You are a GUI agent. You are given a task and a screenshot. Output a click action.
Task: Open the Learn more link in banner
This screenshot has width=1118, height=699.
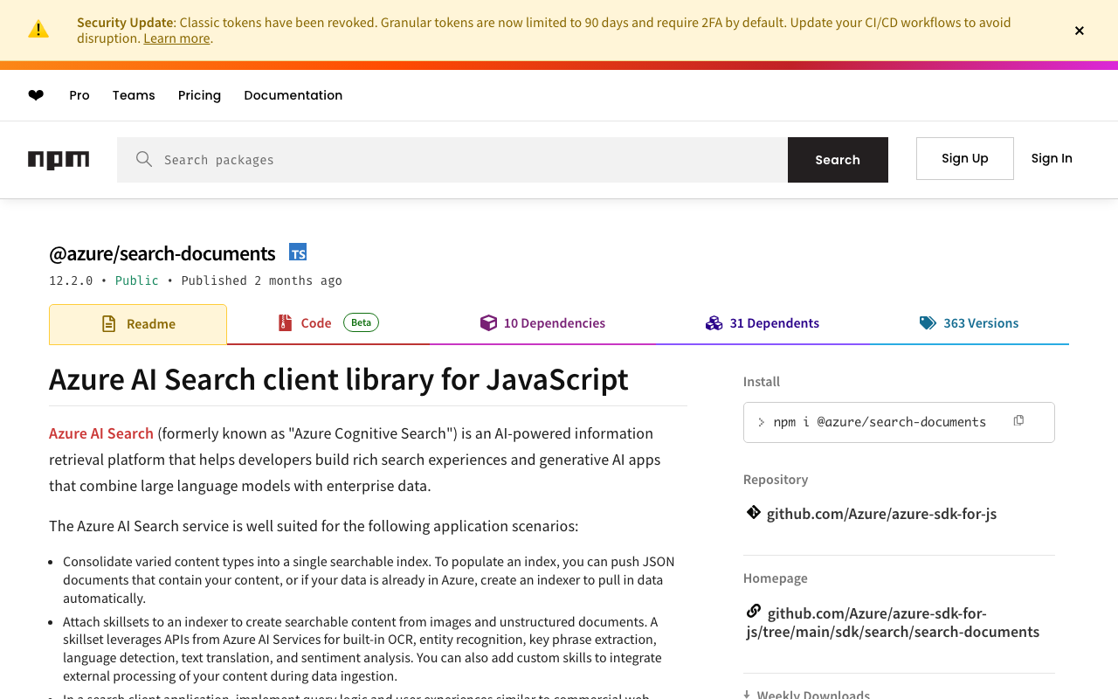point(176,38)
